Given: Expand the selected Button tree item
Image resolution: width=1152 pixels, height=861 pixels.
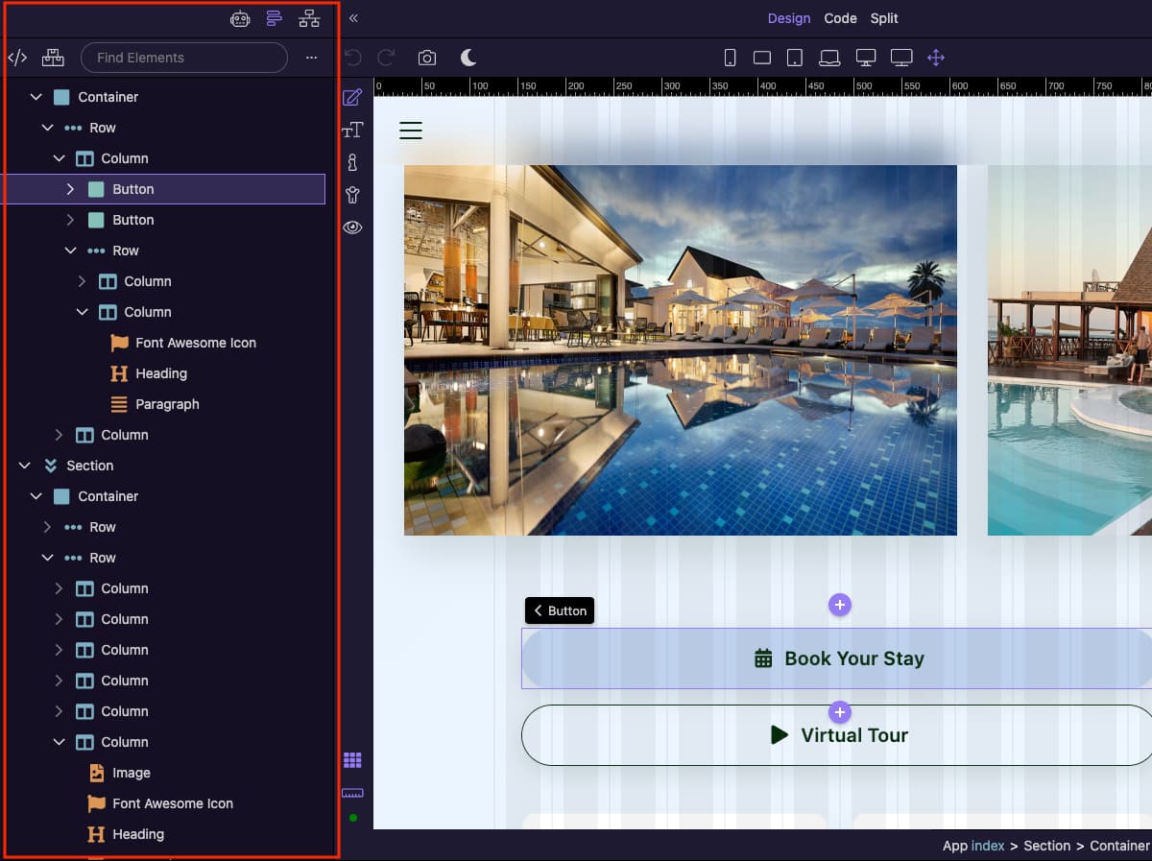Looking at the screenshot, I should [70, 189].
